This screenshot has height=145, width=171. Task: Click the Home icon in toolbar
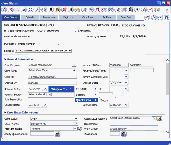pos(4,9)
